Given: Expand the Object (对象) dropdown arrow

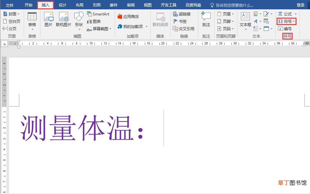Looking at the screenshot, I should point(272,29).
